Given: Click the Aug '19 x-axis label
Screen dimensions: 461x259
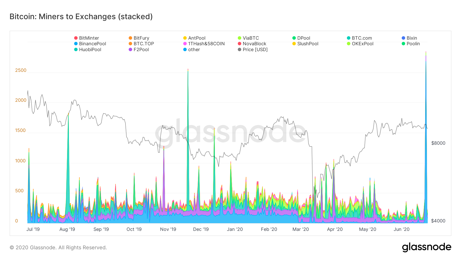Looking at the screenshot, I should pyautogui.click(x=67, y=229).
